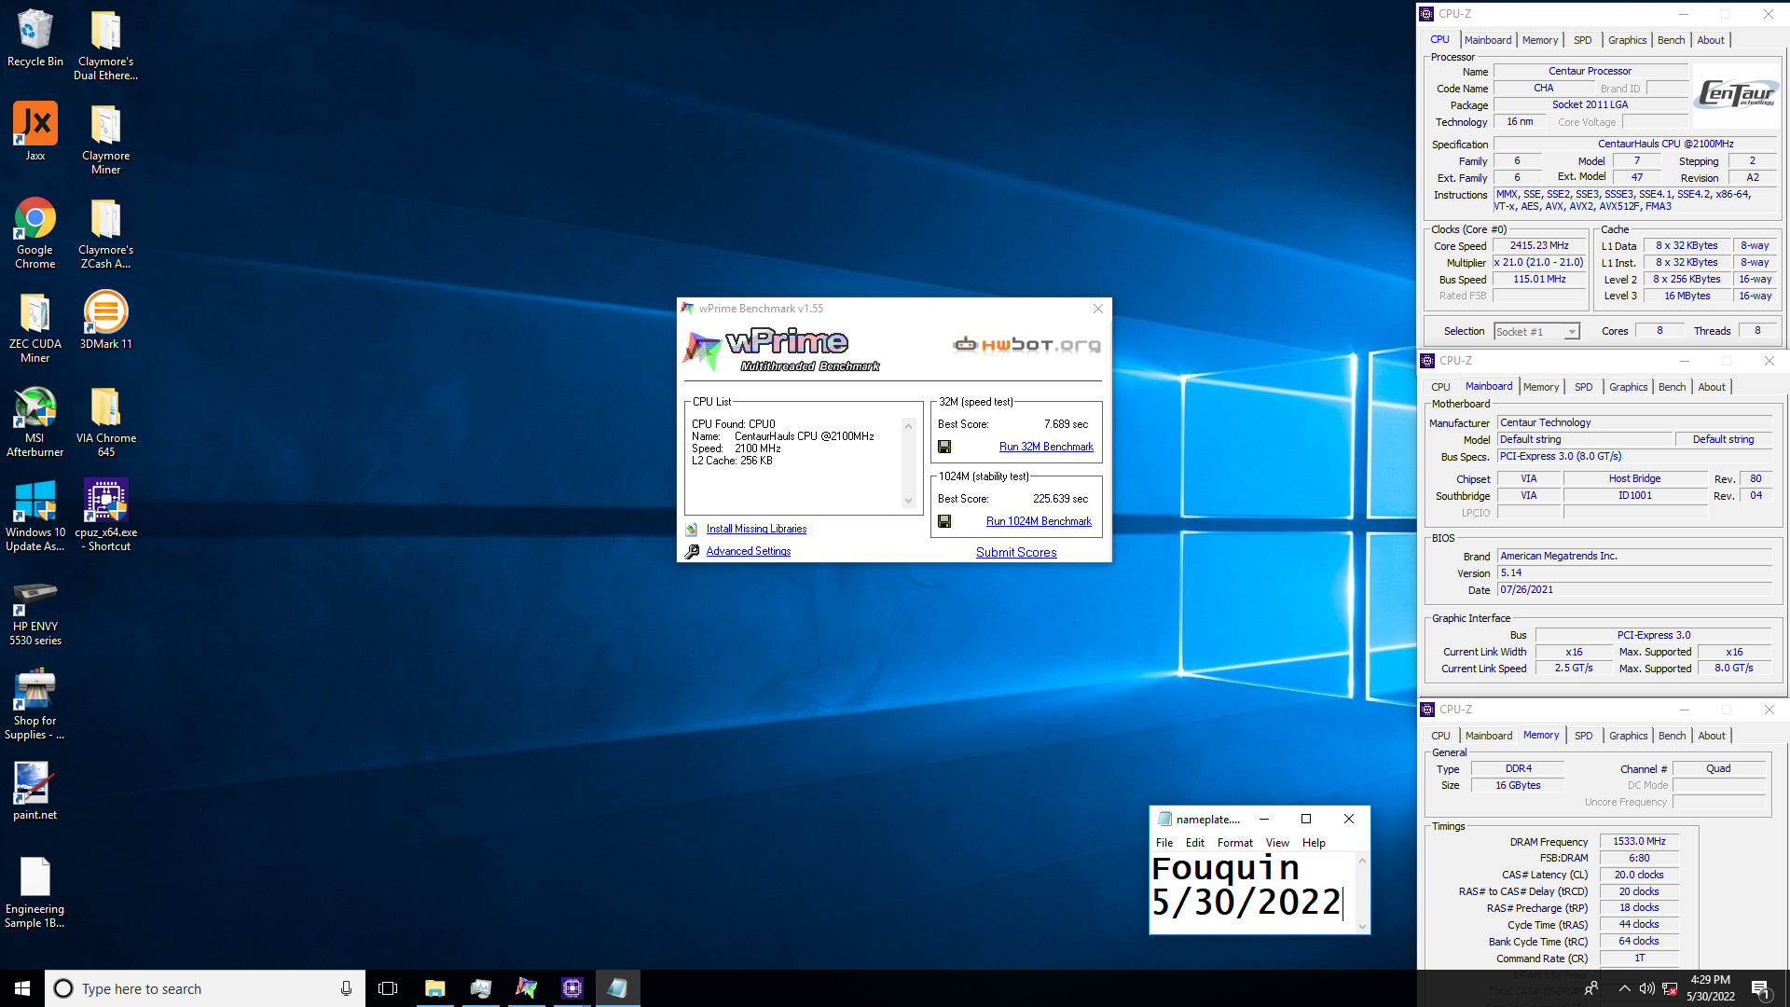Click the microphone icon in search box

pos(346,988)
